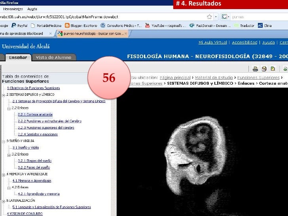Image resolution: width=288 pixels, height=216 pixels.
Task: Click the Traductor bookmark icon
Action: coord(237,26)
